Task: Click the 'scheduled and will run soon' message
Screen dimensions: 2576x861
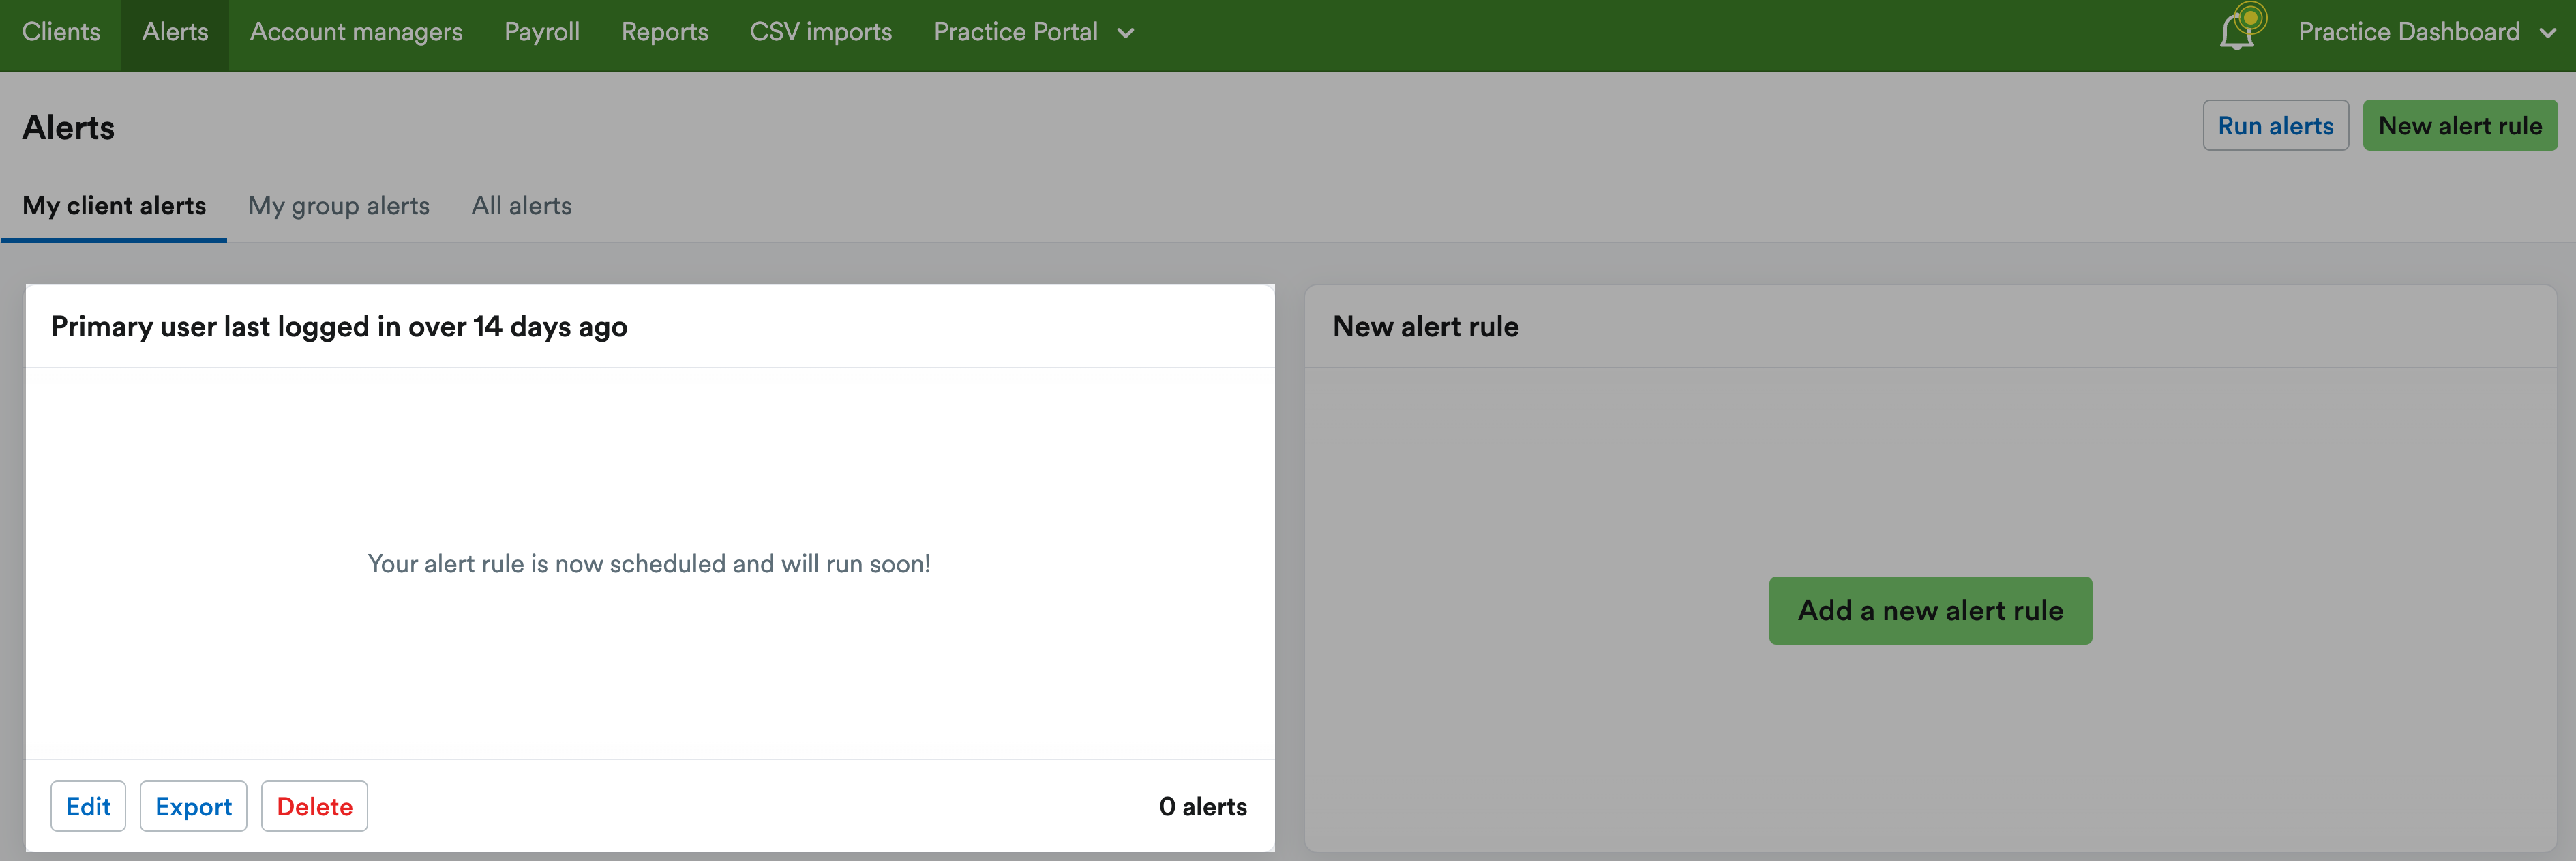Action: [x=649, y=564]
